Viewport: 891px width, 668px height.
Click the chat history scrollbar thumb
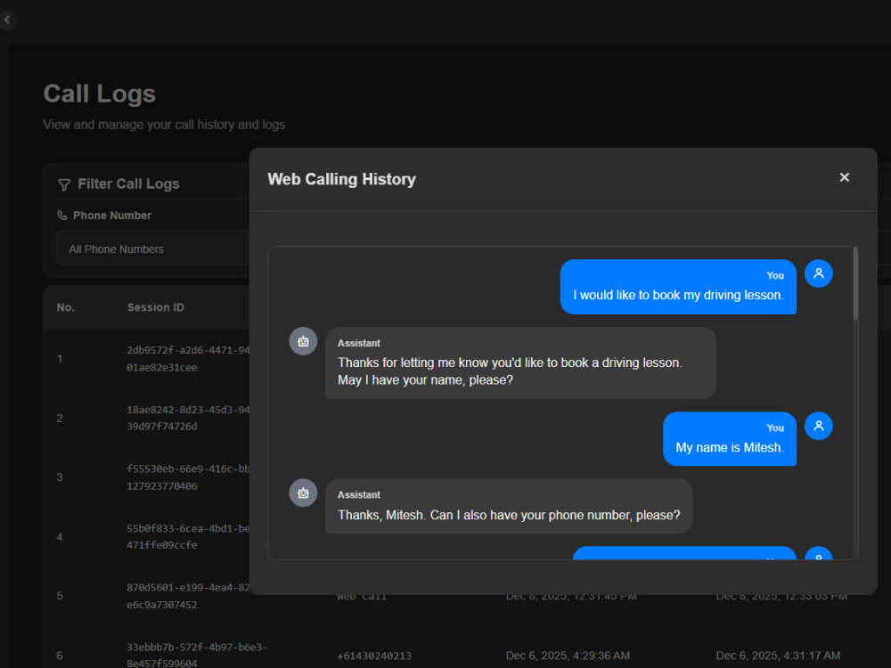tap(855, 284)
